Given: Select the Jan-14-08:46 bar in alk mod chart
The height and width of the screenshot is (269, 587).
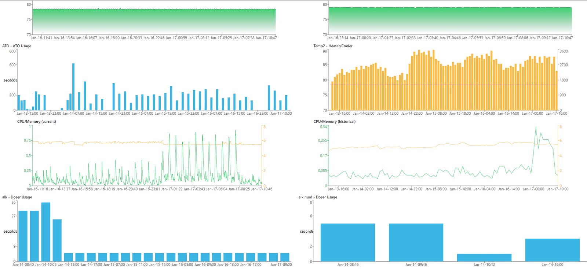Looking at the screenshot, I should coord(348,242).
